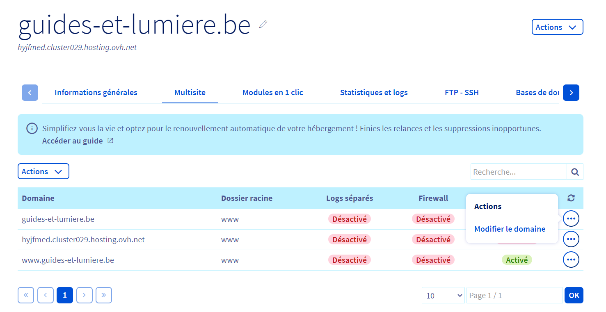
Task: Open the top-right Actions dropdown
Action: [x=557, y=27]
